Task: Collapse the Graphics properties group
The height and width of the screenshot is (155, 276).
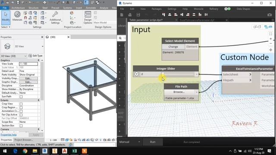Action: coord(38,60)
